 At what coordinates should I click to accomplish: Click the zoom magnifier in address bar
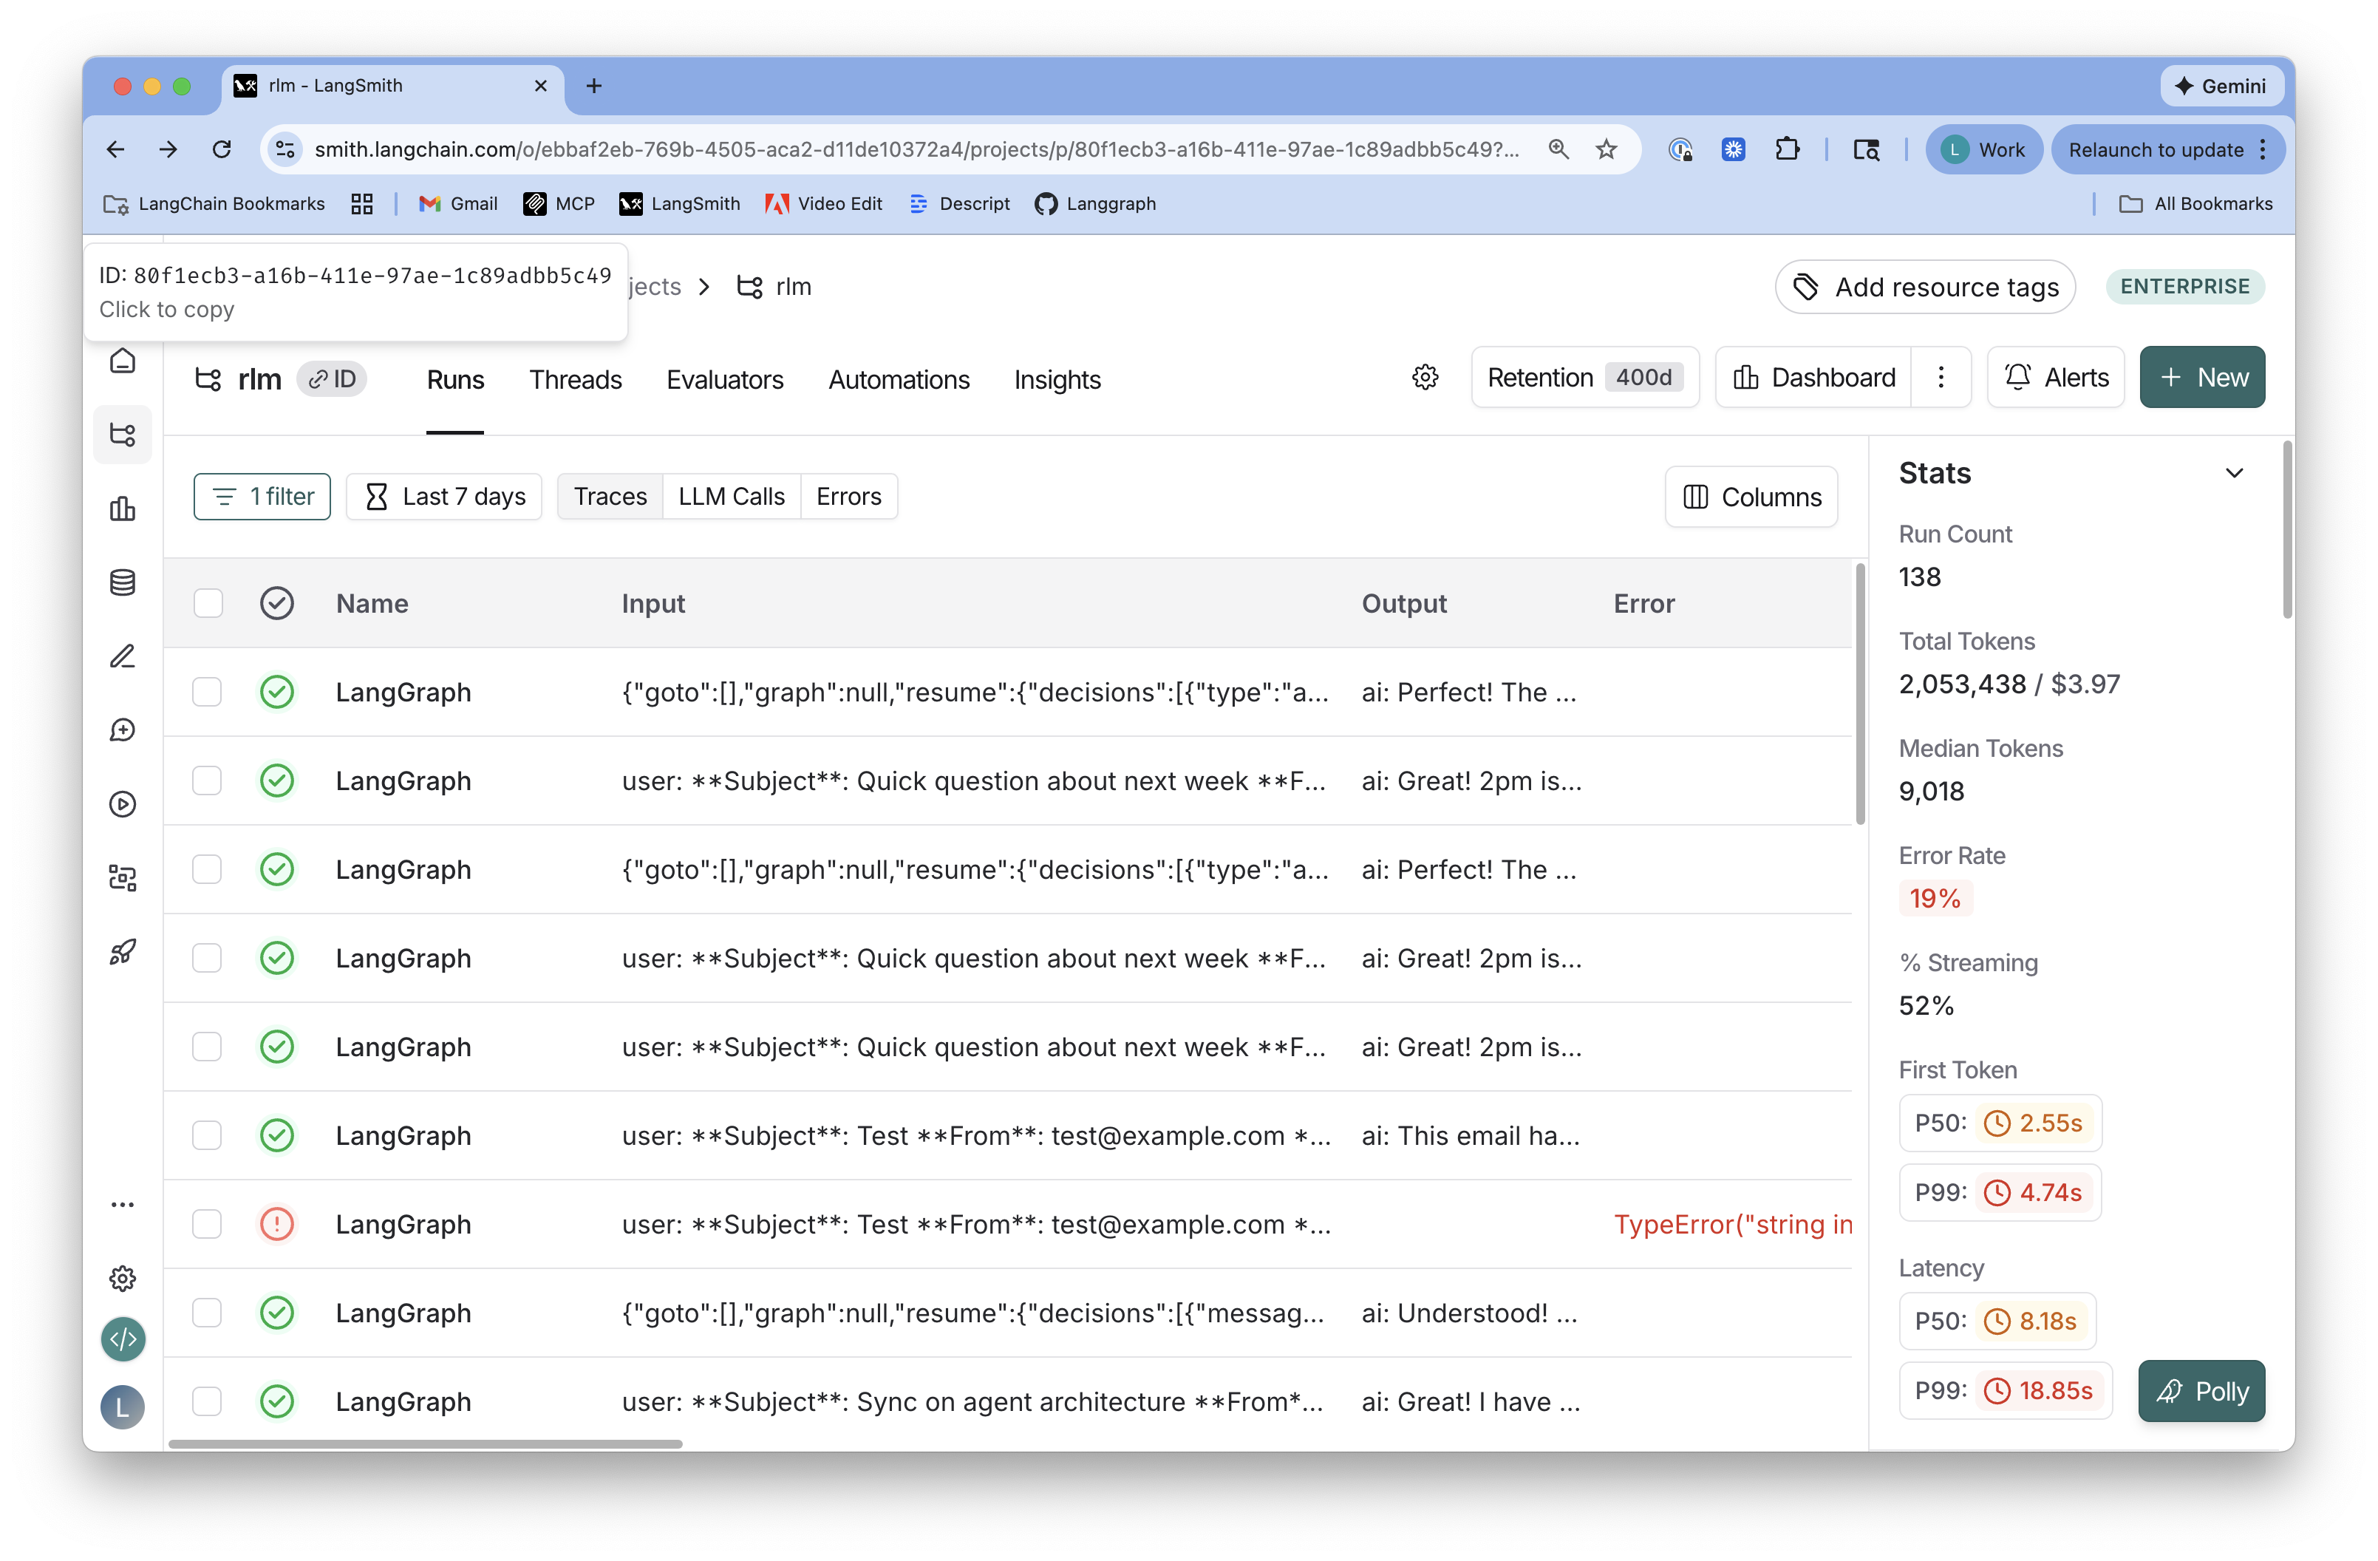point(1558,149)
